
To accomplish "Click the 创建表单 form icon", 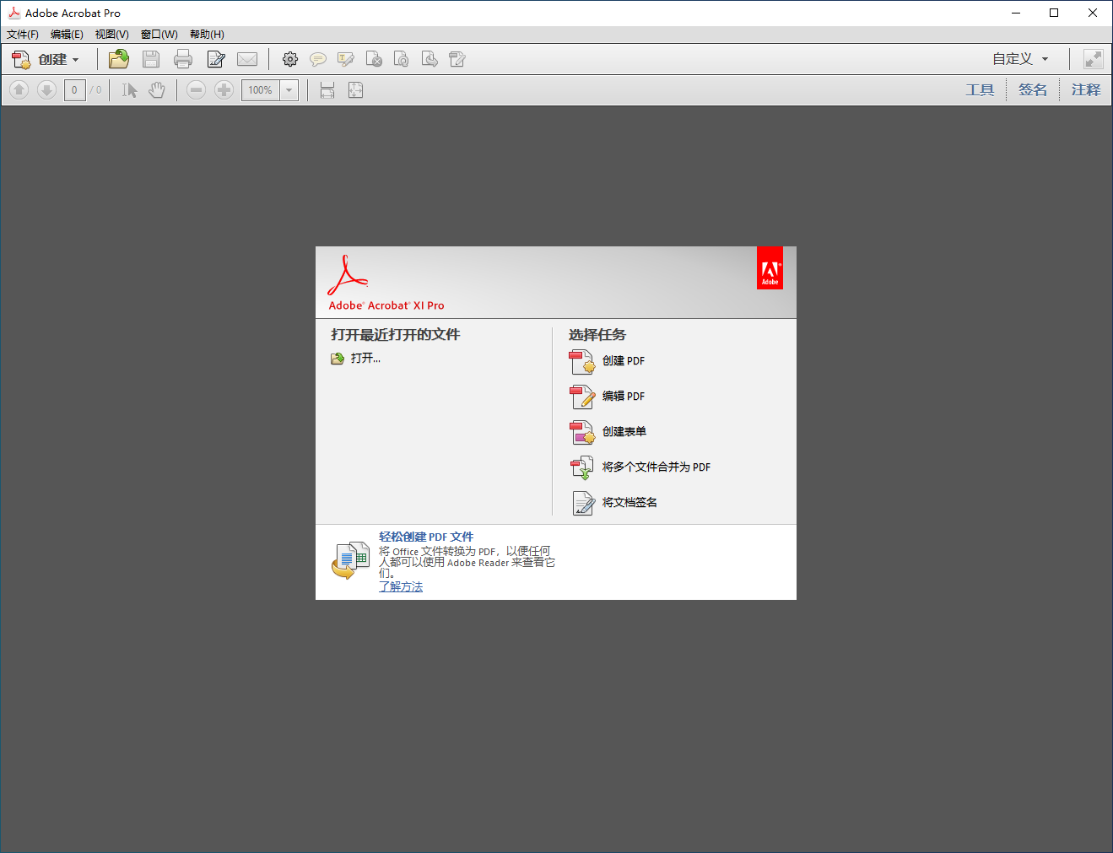I will (x=582, y=432).
